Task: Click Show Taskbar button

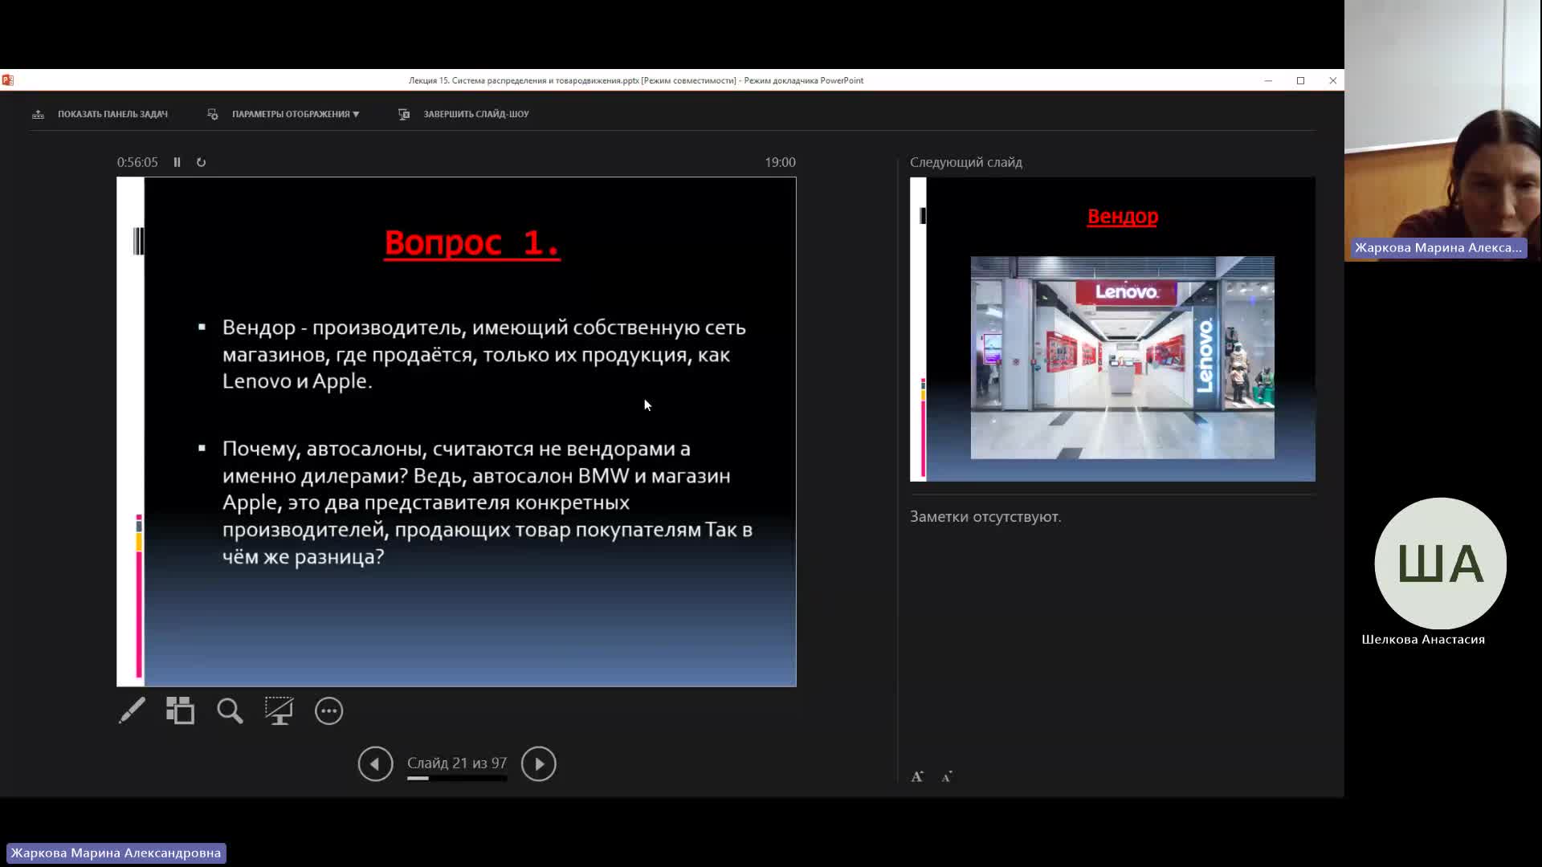Action: [x=100, y=114]
